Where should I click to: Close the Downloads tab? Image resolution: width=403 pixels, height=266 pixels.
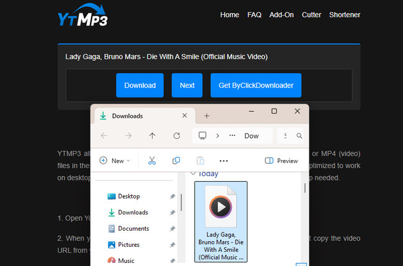(185, 116)
